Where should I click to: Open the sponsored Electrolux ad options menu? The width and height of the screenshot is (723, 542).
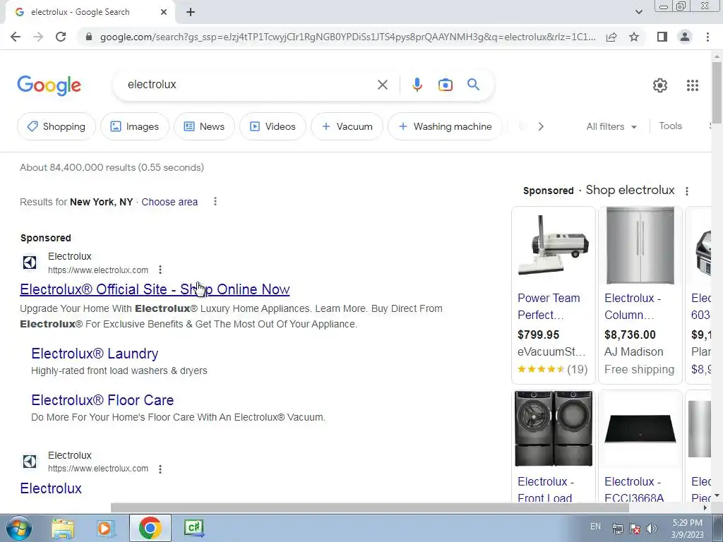pyautogui.click(x=160, y=270)
